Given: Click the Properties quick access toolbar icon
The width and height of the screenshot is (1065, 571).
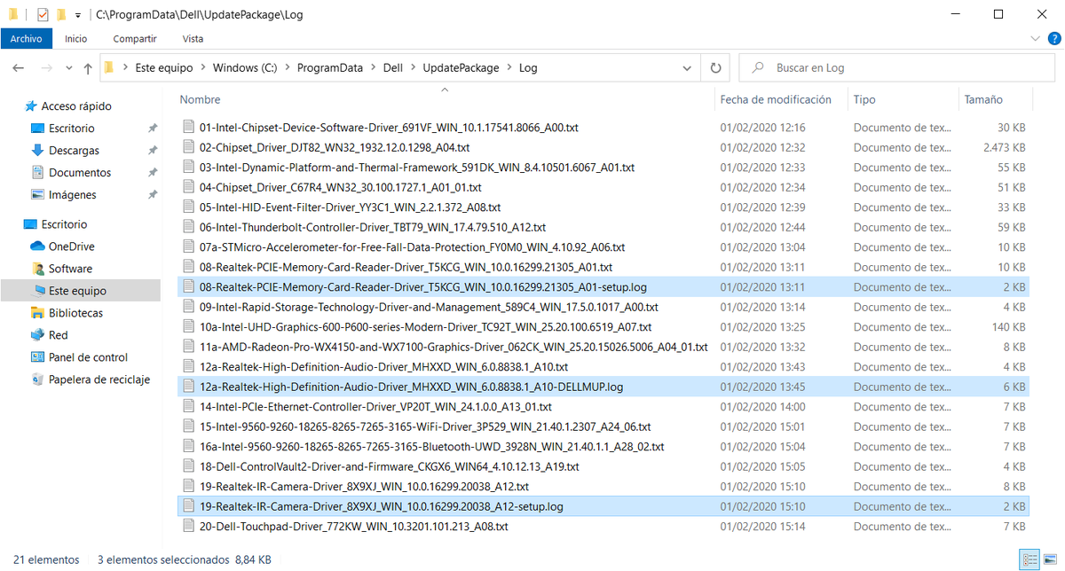Looking at the screenshot, I should click(x=43, y=15).
